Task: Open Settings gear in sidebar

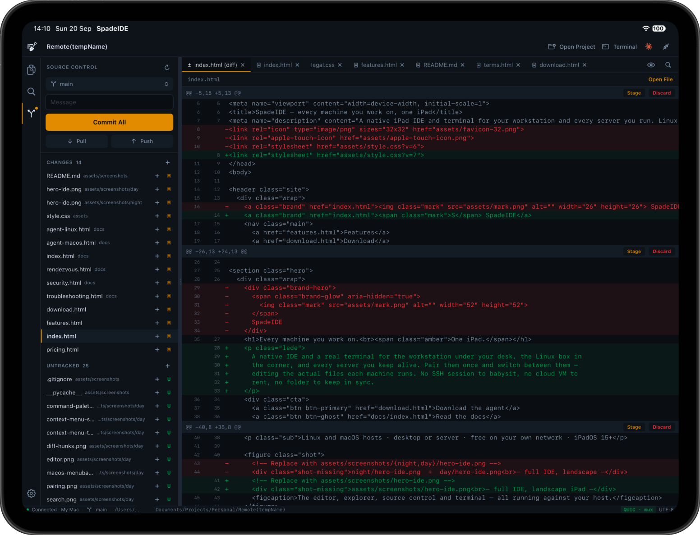Action: pyautogui.click(x=31, y=493)
